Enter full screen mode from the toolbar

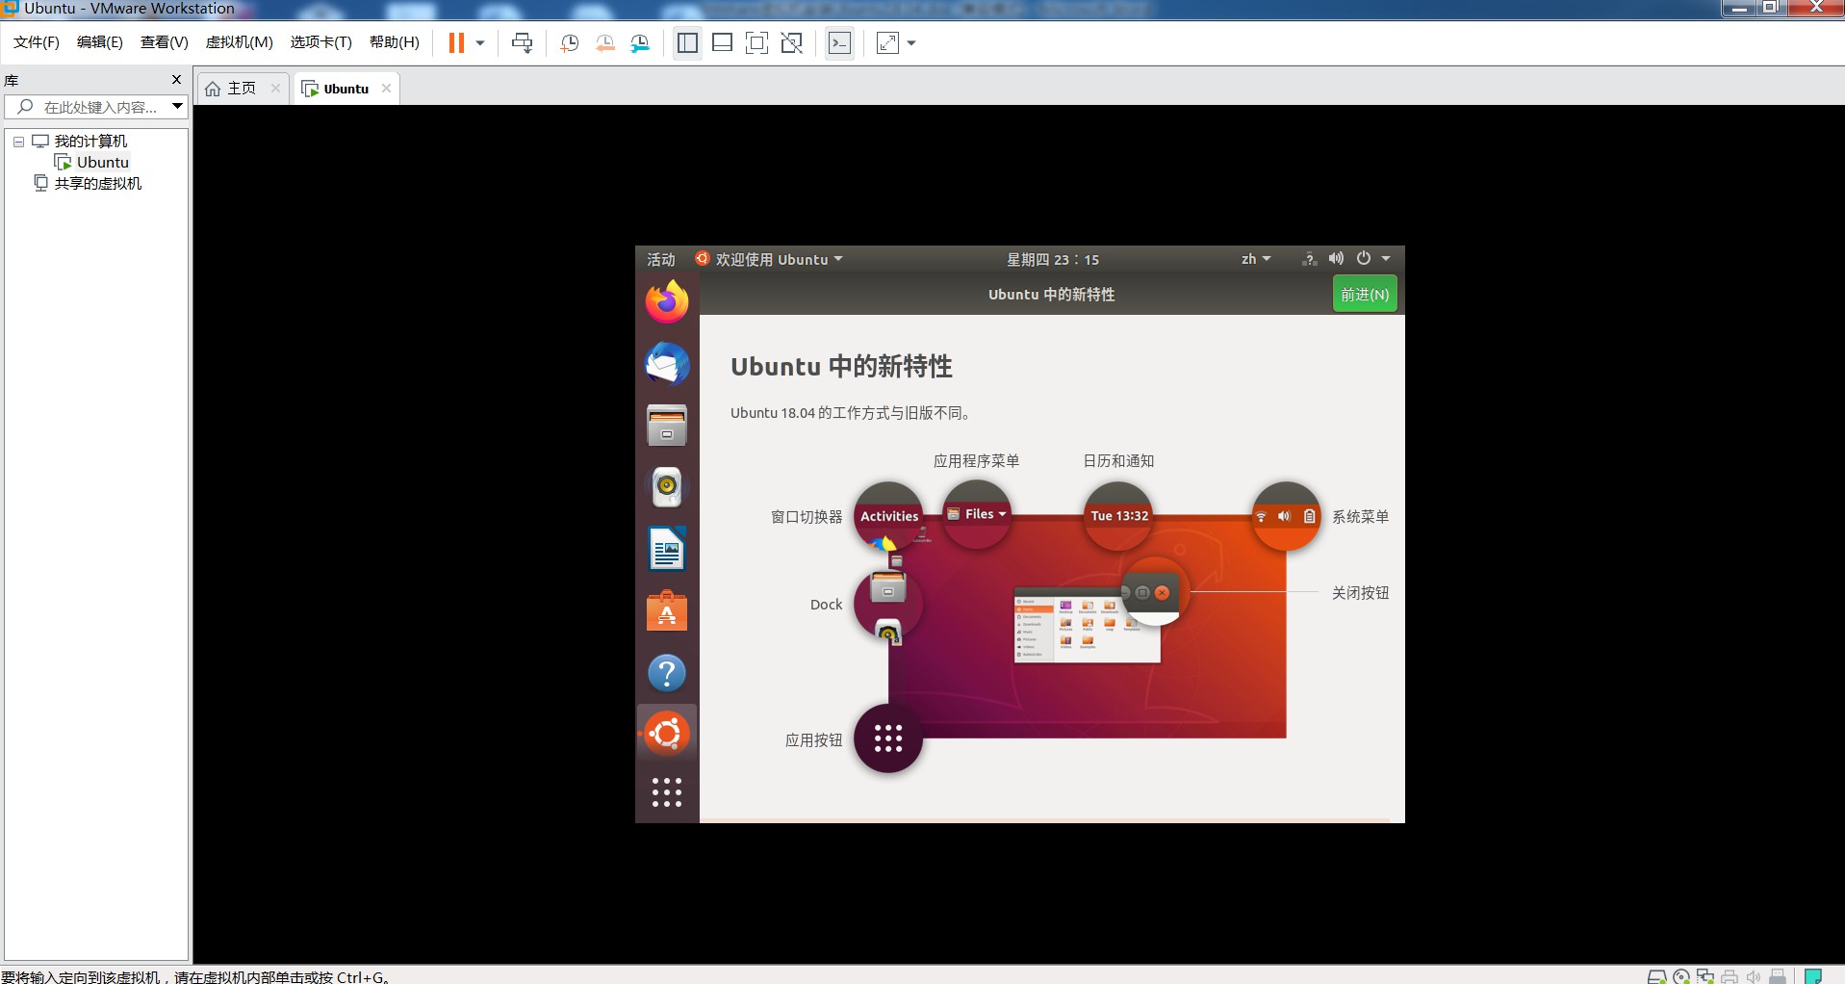click(756, 43)
